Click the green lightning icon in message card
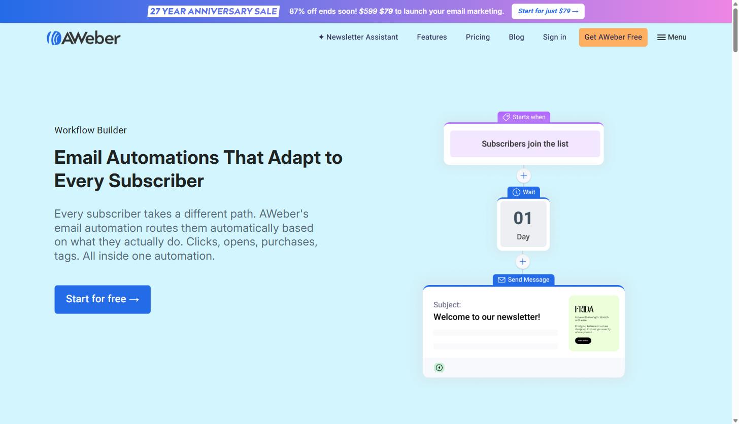Screen dimensions: 739x424 click(x=440, y=368)
